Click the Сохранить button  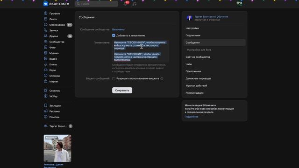pyautogui.click(x=122, y=90)
